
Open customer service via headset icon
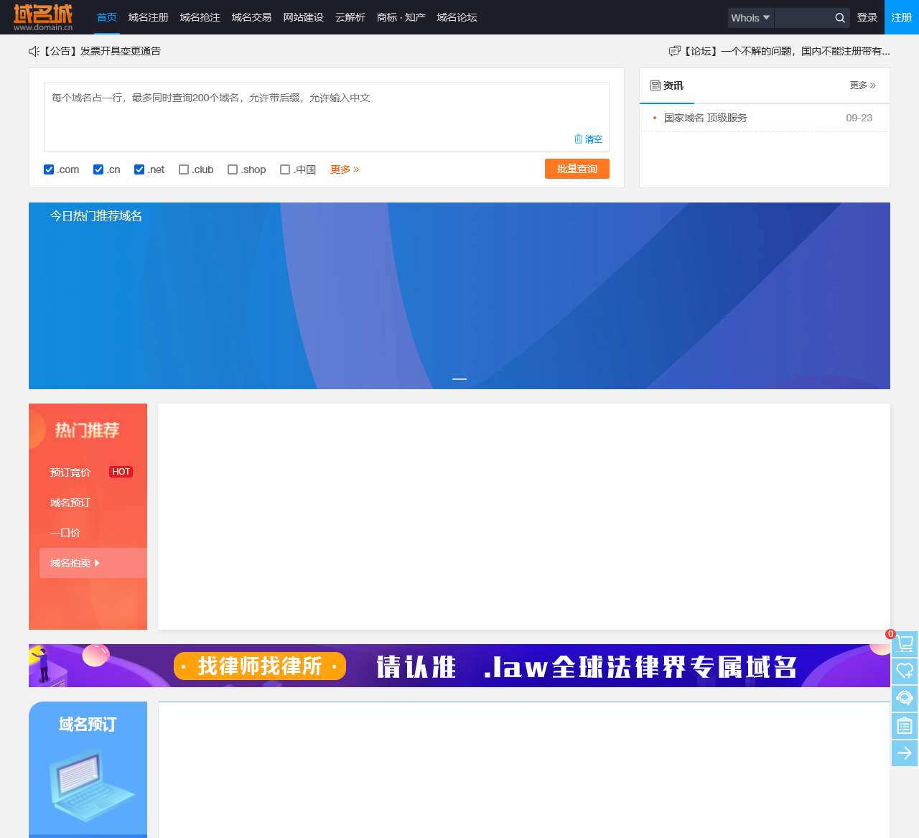(904, 699)
